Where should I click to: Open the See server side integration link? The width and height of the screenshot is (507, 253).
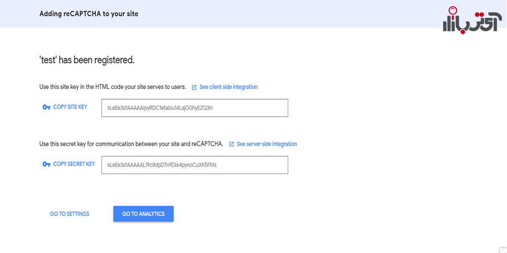click(x=267, y=144)
